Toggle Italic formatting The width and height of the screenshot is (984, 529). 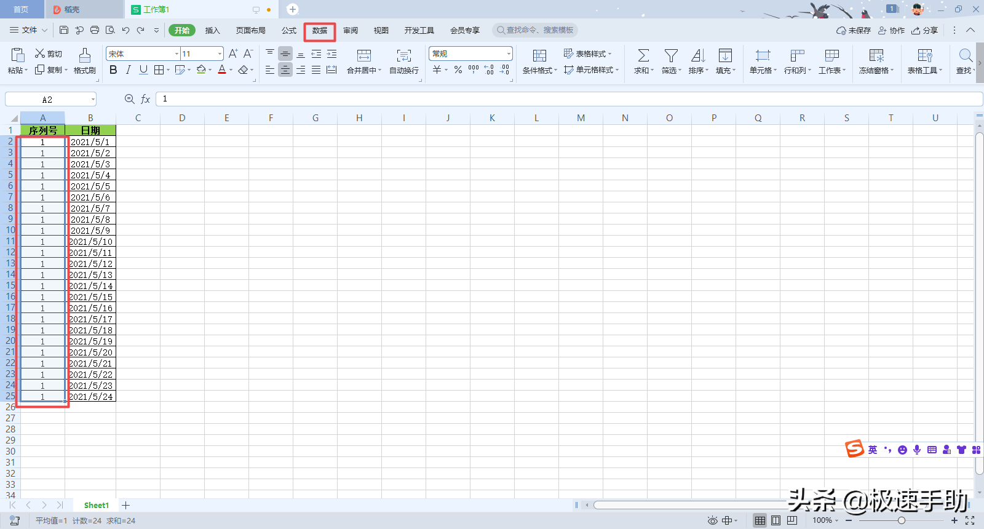pyautogui.click(x=128, y=70)
